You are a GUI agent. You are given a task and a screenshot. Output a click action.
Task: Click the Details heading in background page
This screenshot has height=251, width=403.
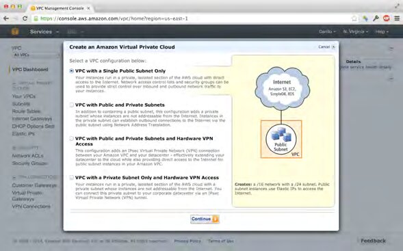[x=353, y=62]
